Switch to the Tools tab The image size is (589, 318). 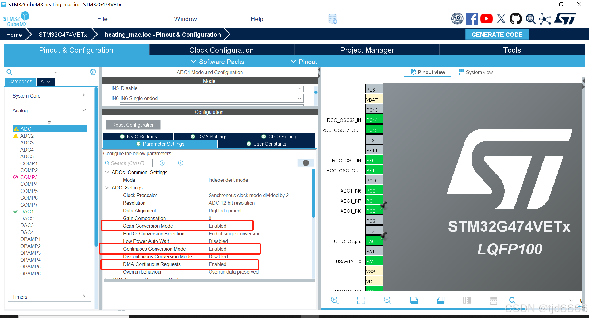coord(512,50)
